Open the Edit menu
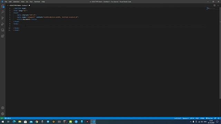Screen dimensions: 221x124 tap(10, 2)
